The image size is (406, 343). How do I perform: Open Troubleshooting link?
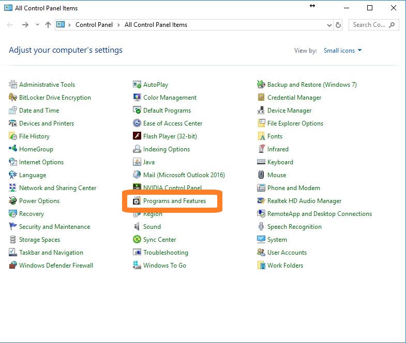(x=166, y=253)
